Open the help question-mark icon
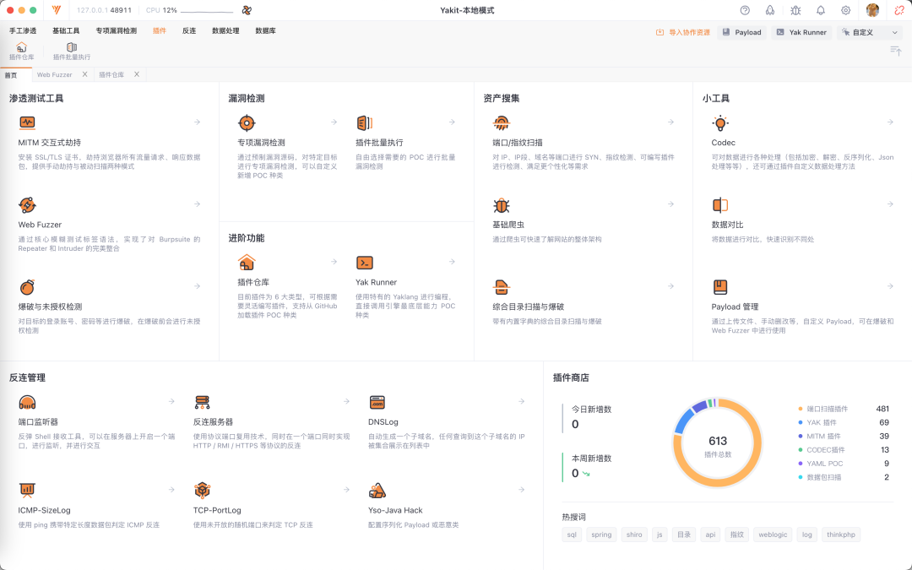 (x=745, y=10)
